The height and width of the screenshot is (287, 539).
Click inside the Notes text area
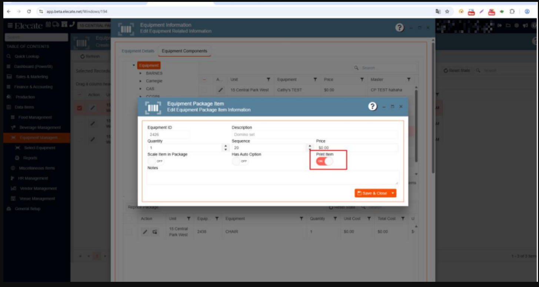272,177
